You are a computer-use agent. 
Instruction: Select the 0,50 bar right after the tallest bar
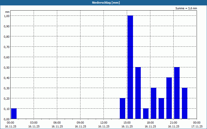click(138, 93)
